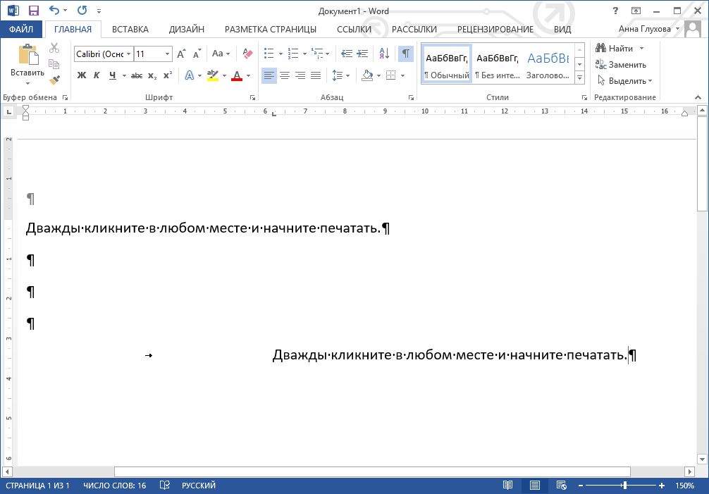Decrease font size with the small A icon
This screenshot has height=494, width=709.
coord(197,54)
